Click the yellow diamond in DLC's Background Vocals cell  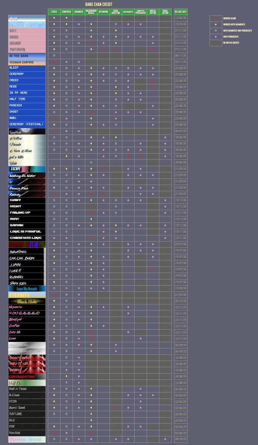coord(91,420)
